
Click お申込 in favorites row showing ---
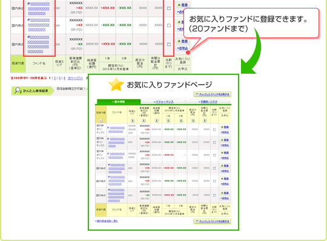pos(225,158)
